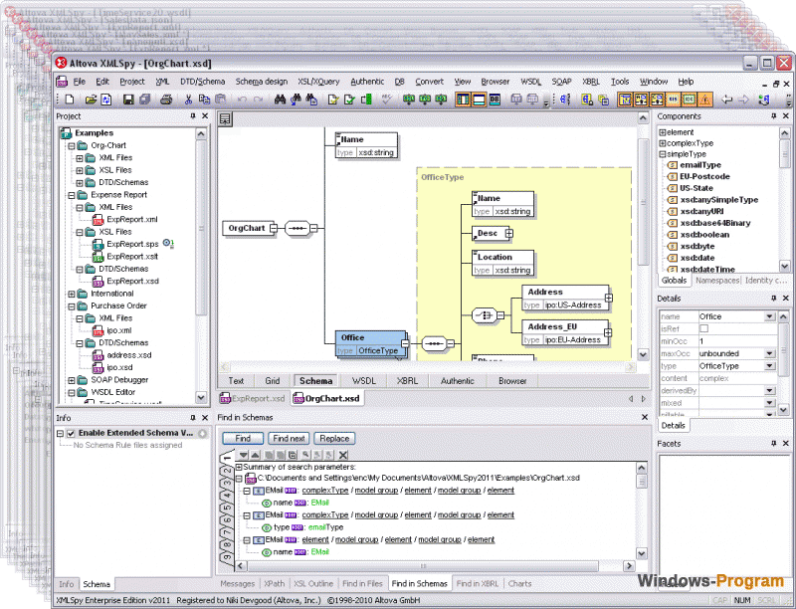796x609 pixels.
Task: Switch to the Namespaces tab in Components
Action: 717,281
